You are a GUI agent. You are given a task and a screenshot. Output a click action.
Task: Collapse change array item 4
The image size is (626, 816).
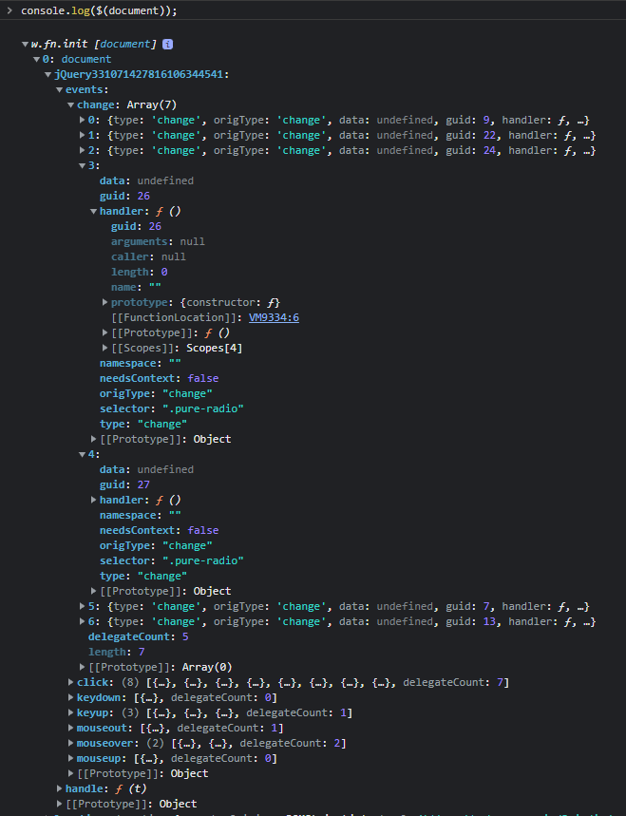click(83, 454)
